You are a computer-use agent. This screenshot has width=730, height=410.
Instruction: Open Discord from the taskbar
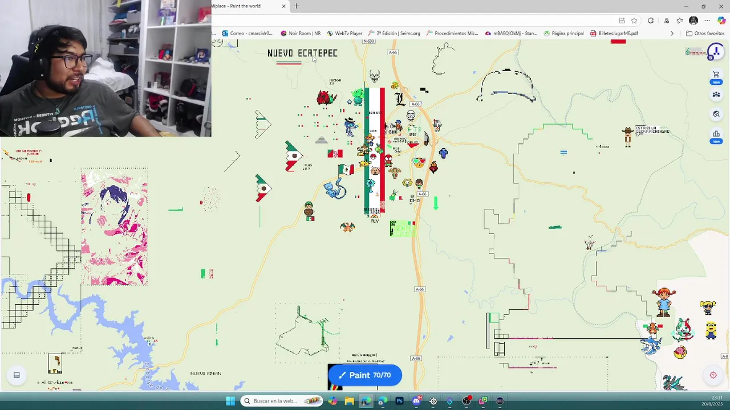416,401
